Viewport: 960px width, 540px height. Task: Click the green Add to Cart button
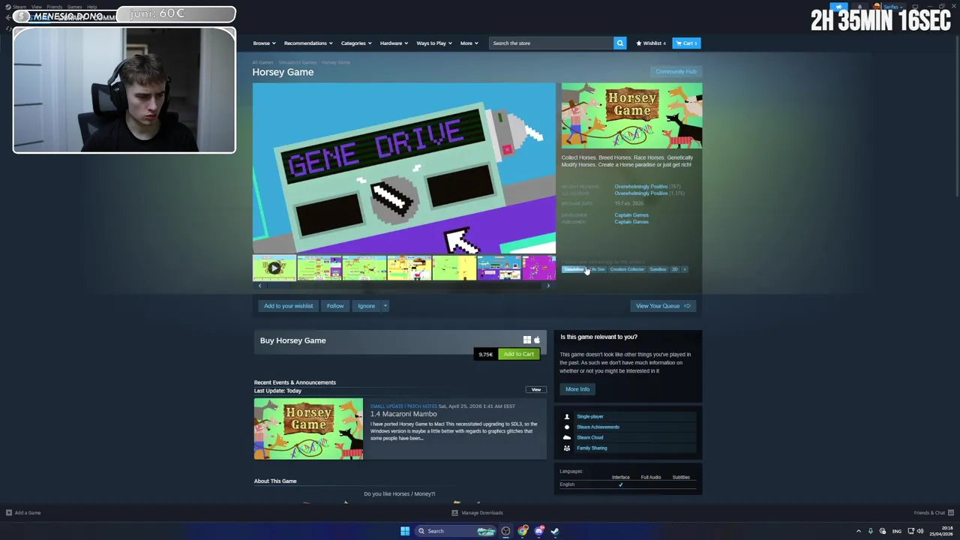tap(519, 354)
